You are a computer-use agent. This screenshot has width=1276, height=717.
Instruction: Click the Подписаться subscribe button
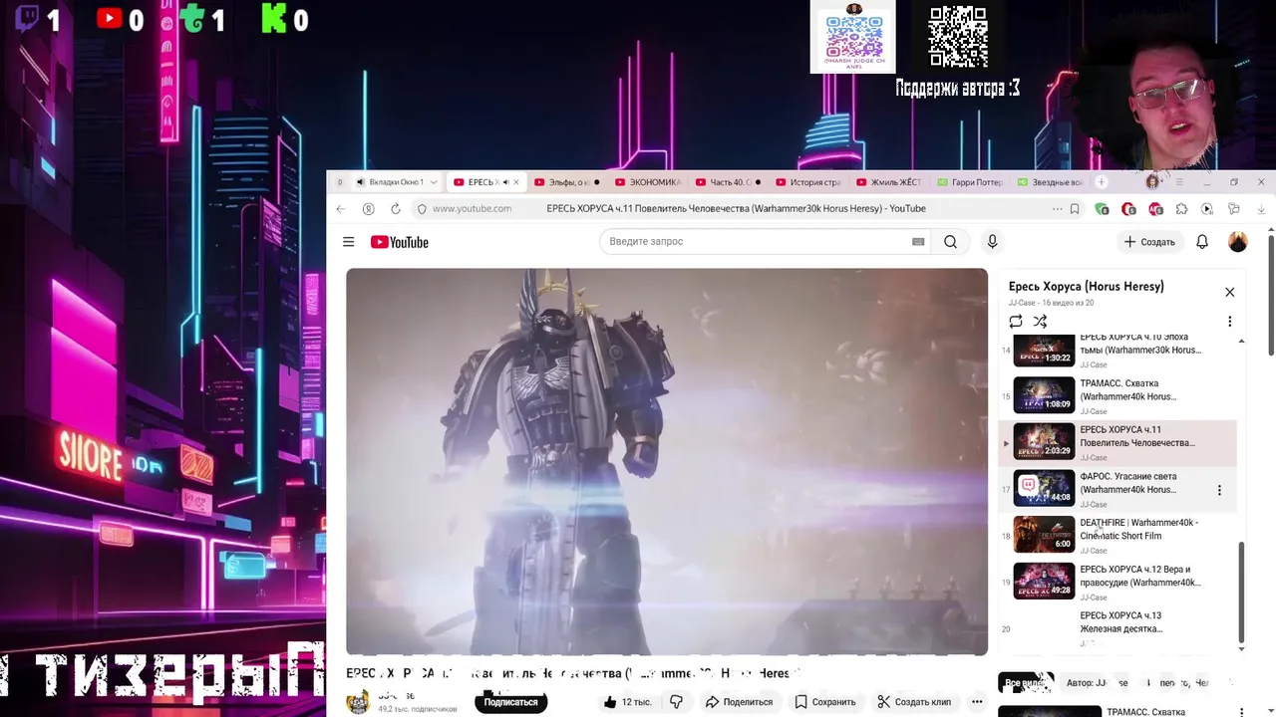pyautogui.click(x=510, y=702)
